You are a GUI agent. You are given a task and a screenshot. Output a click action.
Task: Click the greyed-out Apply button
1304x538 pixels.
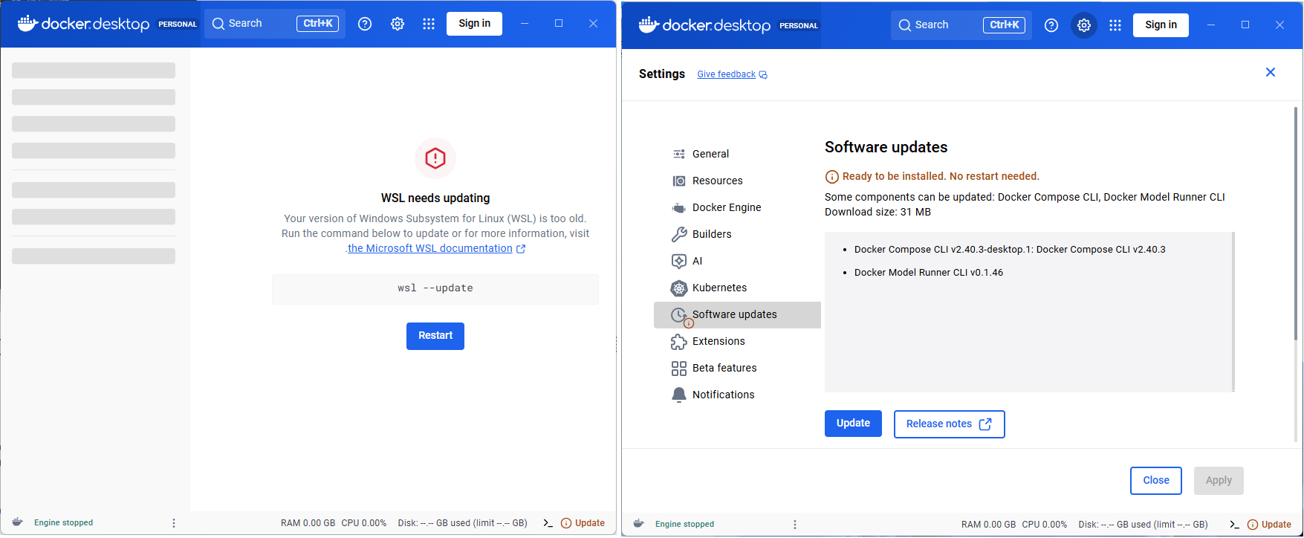pyautogui.click(x=1219, y=481)
